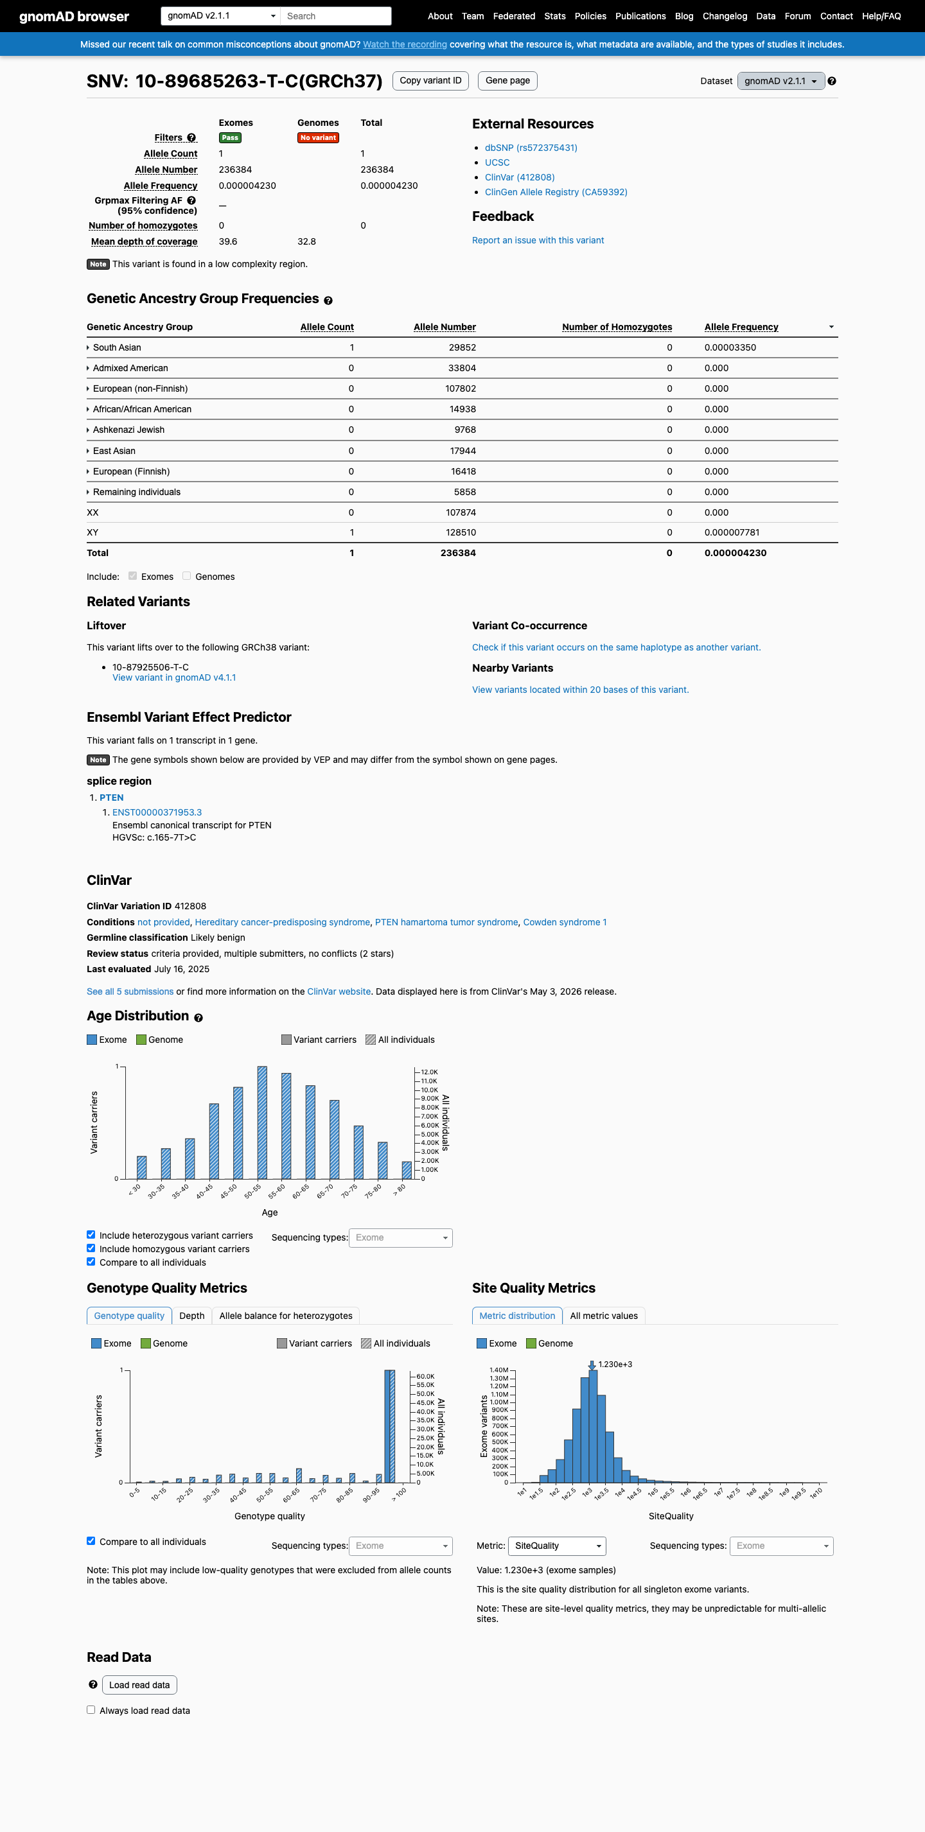
Task: Click the Load read data button
Action: click(x=139, y=1685)
